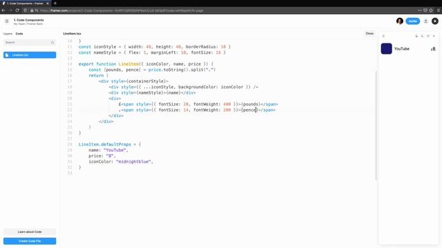Click the £8 price in preview
The width and height of the screenshot is (442, 248).
point(433,49)
